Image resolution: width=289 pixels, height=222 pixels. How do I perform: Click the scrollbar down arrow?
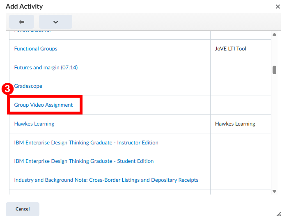275,191
